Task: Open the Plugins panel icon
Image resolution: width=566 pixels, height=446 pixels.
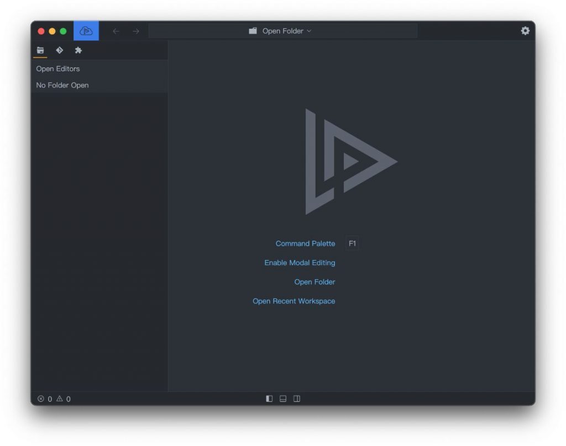Action: point(78,50)
